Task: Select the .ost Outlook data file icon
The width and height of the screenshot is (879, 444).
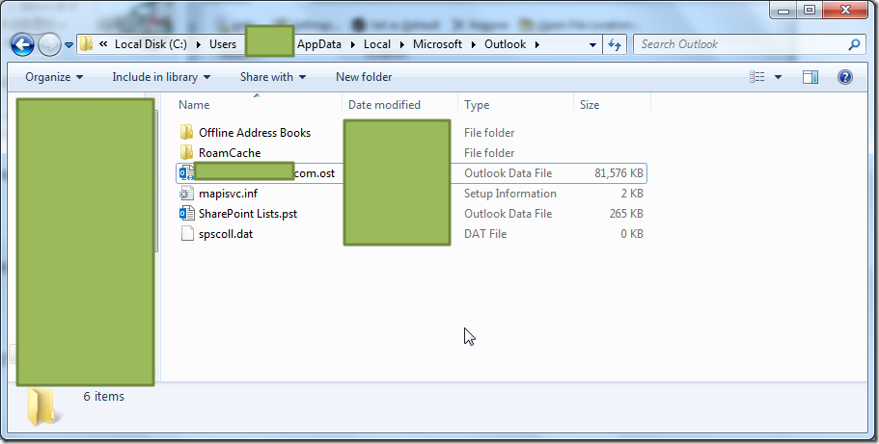Action: [x=186, y=173]
